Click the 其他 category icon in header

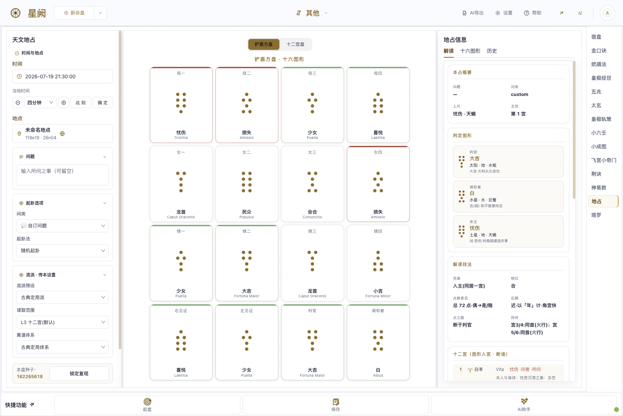(x=299, y=13)
